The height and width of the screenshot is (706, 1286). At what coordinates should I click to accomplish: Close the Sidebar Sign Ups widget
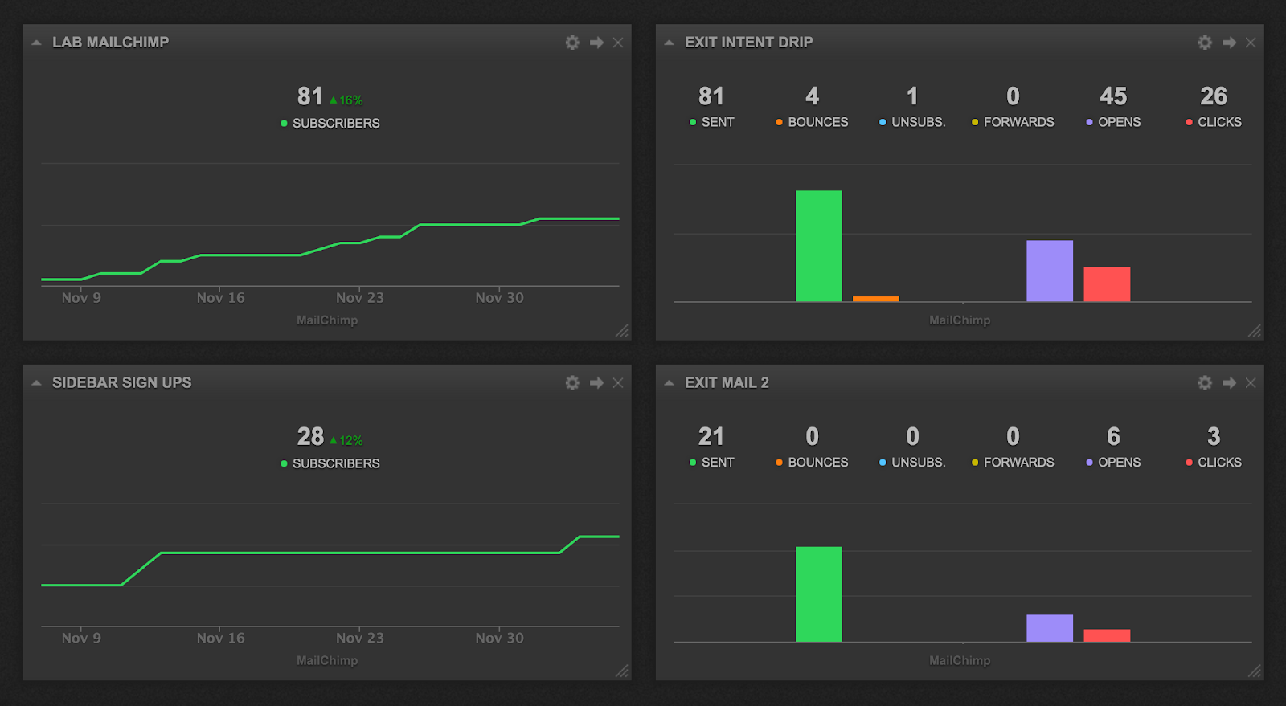click(618, 383)
